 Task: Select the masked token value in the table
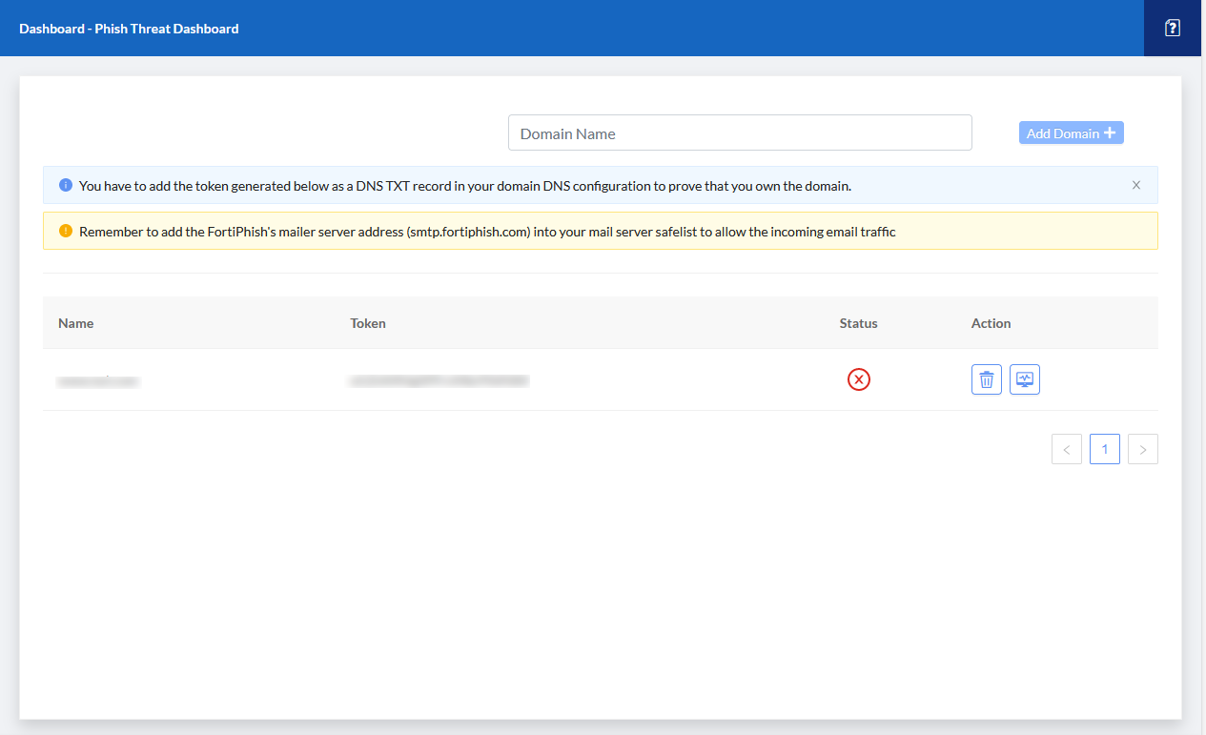coord(438,378)
